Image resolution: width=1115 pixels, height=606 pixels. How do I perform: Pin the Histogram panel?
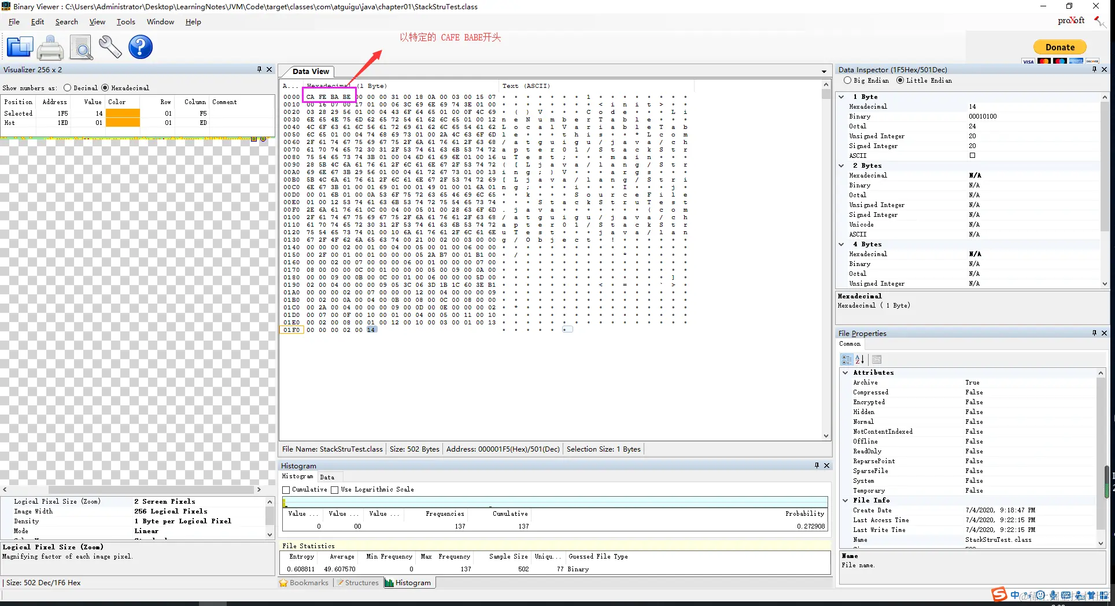point(817,465)
